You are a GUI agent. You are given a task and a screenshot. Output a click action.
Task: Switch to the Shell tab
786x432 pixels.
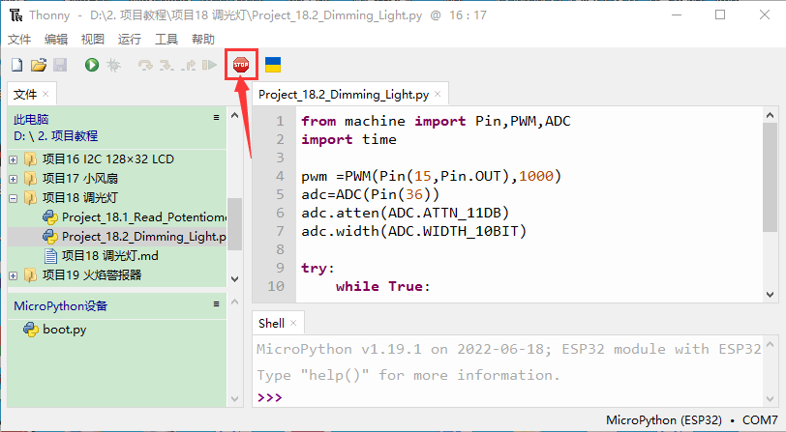(x=272, y=323)
